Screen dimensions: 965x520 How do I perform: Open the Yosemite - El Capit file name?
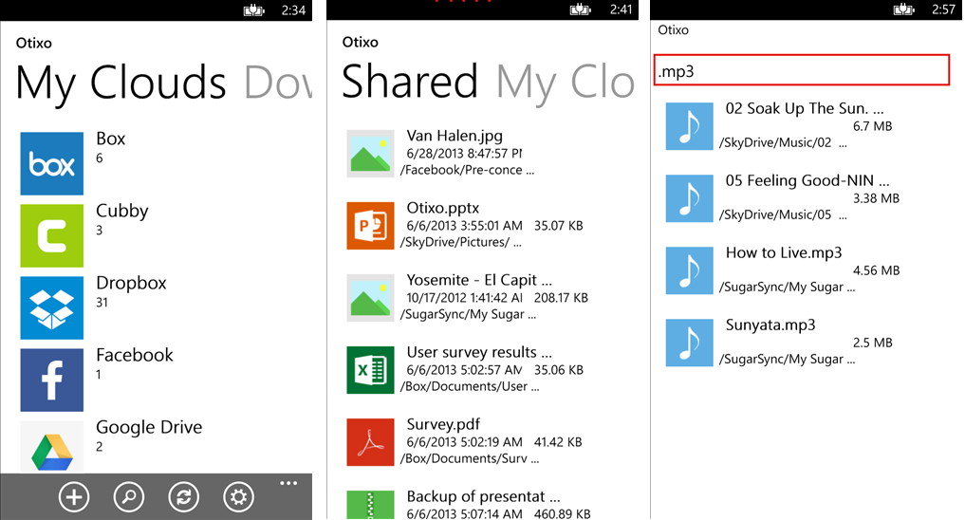coord(479,280)
